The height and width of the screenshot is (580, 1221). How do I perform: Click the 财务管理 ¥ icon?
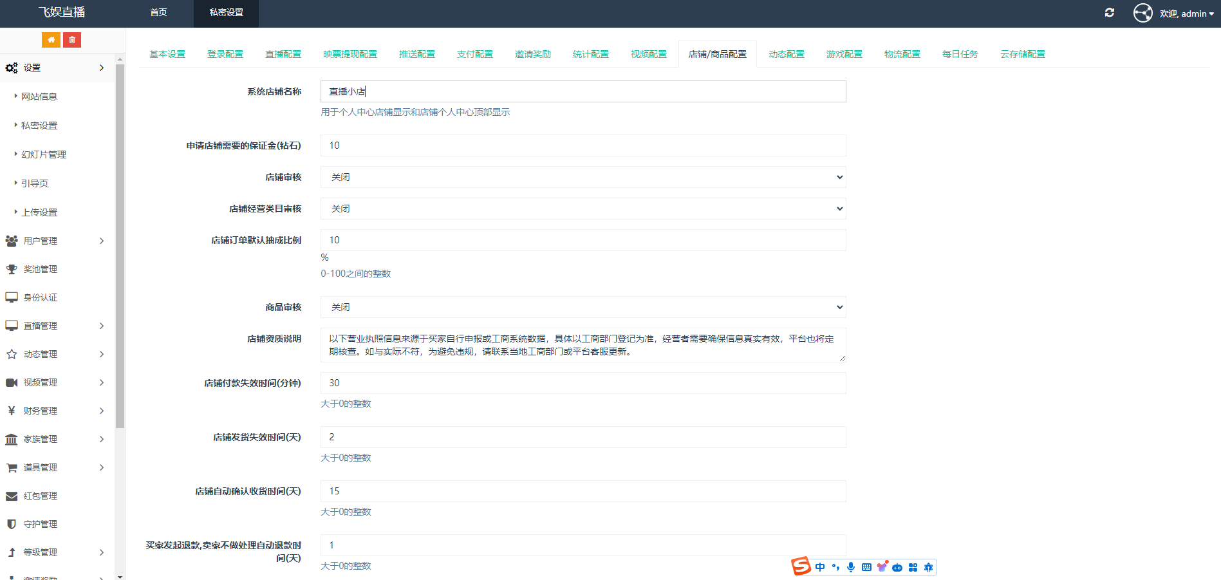(x=11, y=410)
